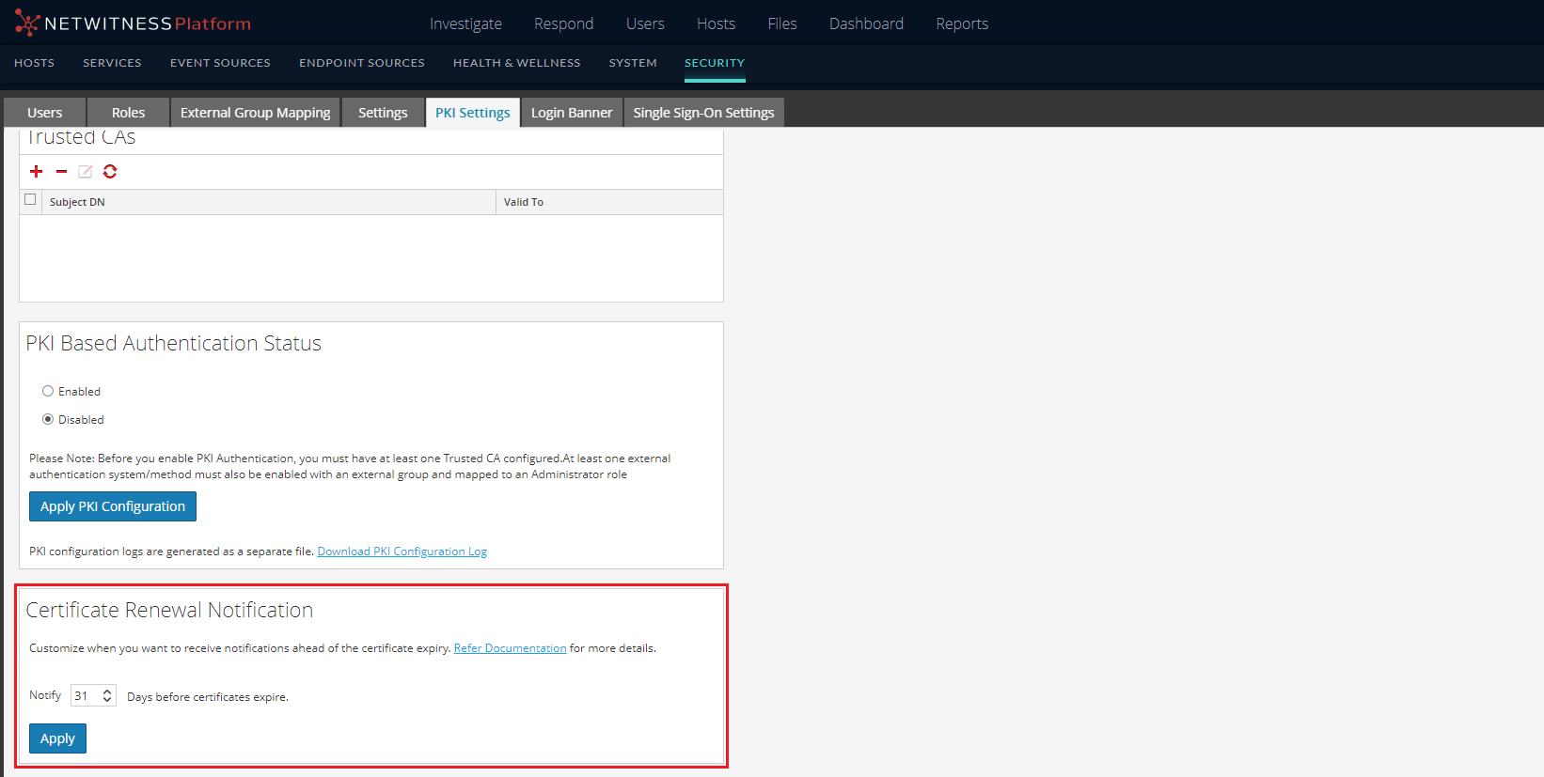
Task: Click the Notify days input field
Action: click(x=85, y=696)
